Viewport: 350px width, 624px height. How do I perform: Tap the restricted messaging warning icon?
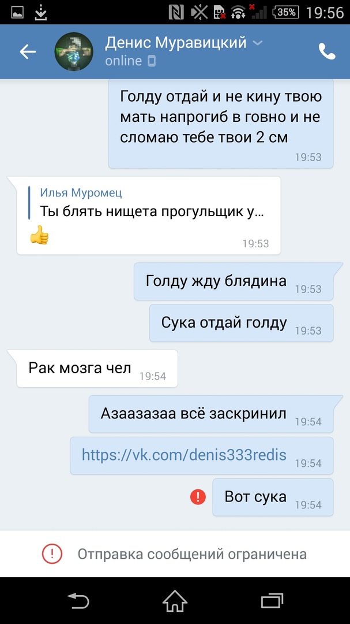pyautogui.click(x=52, y=554)
